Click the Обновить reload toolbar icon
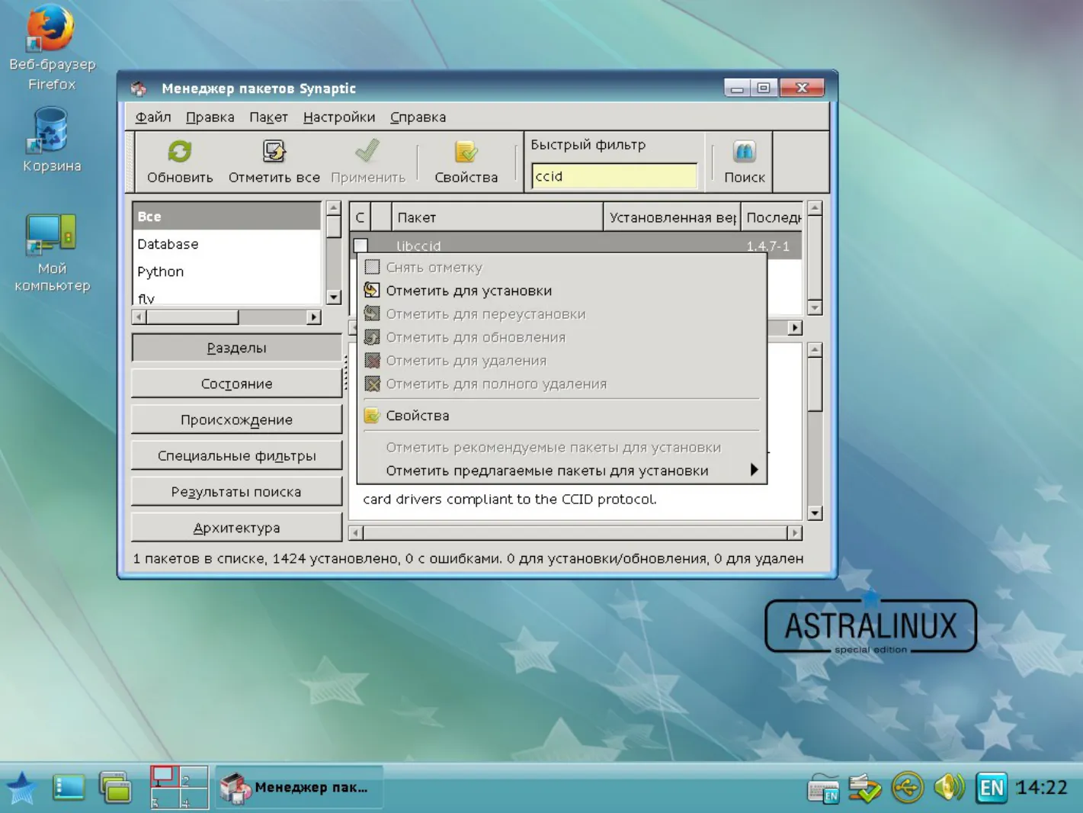Viewport: 1083px width, 813px height. pos(180,152)
